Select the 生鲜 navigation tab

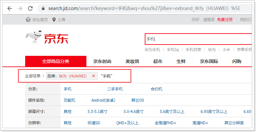(181, 61)
